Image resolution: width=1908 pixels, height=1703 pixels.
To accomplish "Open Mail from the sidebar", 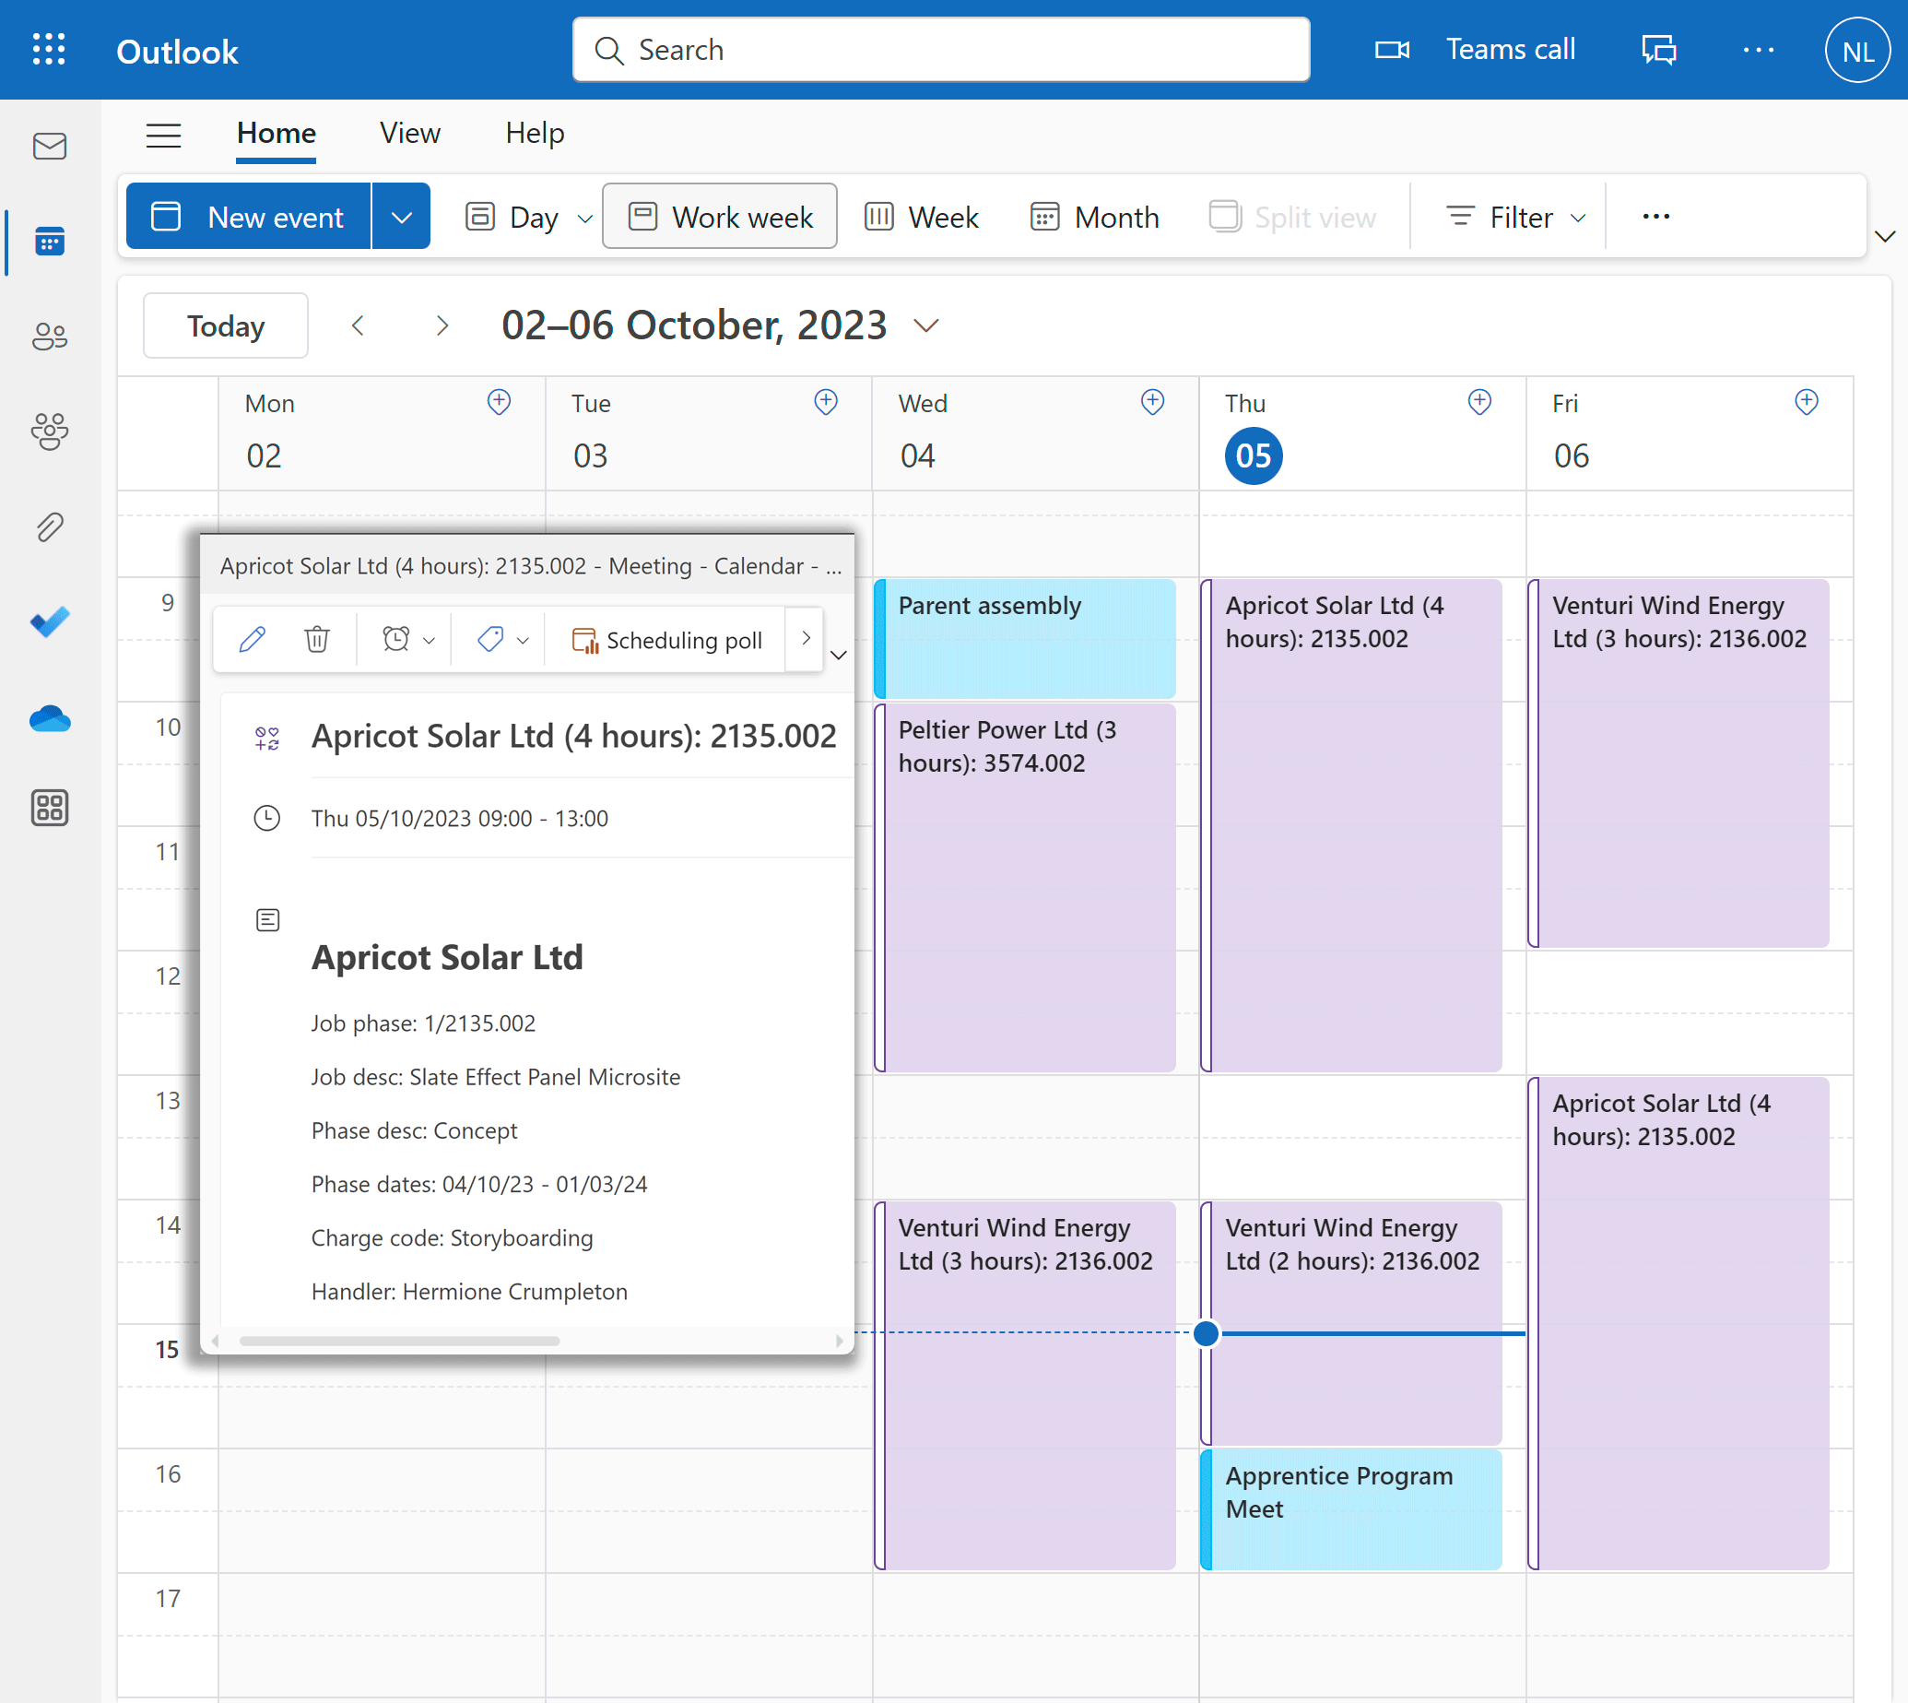I will (x=50, y=147).
